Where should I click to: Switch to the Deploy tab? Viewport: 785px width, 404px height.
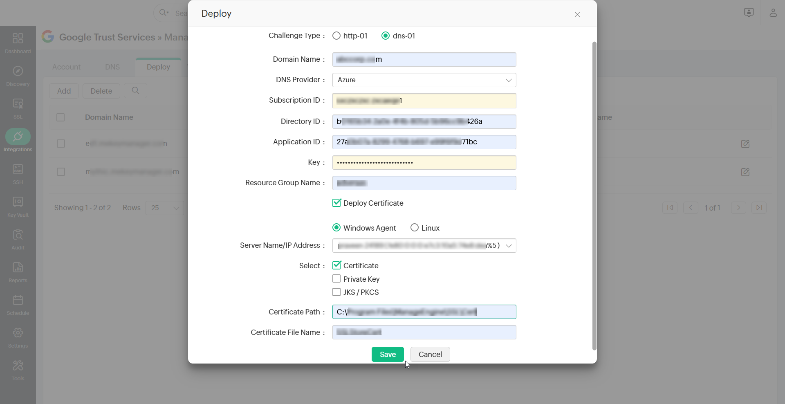click(x=158, y=67)
